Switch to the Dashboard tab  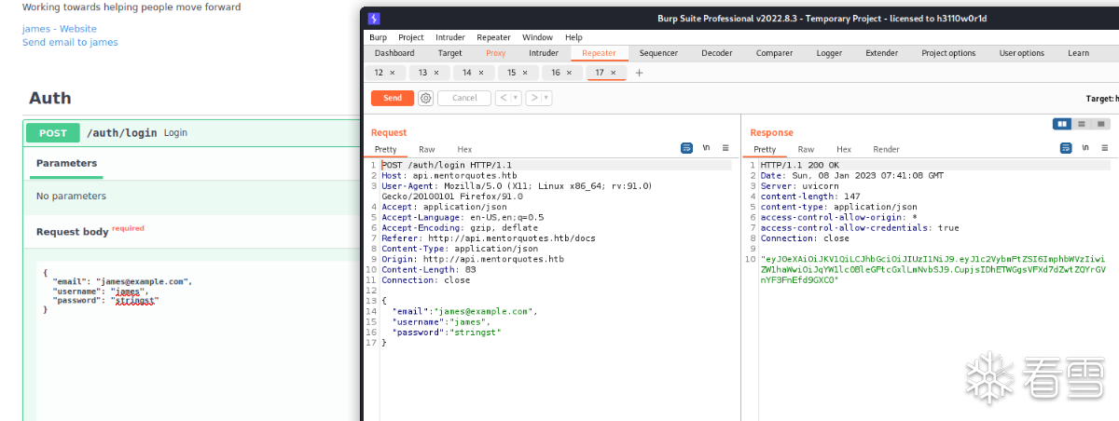[x=394, y=53]
